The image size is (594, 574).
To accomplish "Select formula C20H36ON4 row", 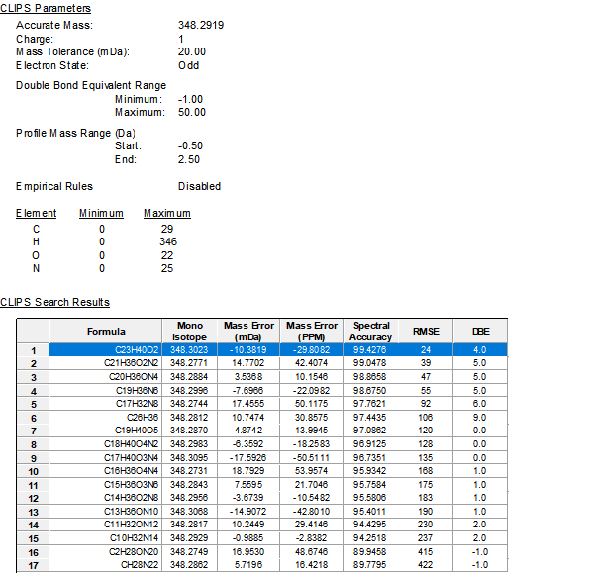I will [x=278, y=377].
